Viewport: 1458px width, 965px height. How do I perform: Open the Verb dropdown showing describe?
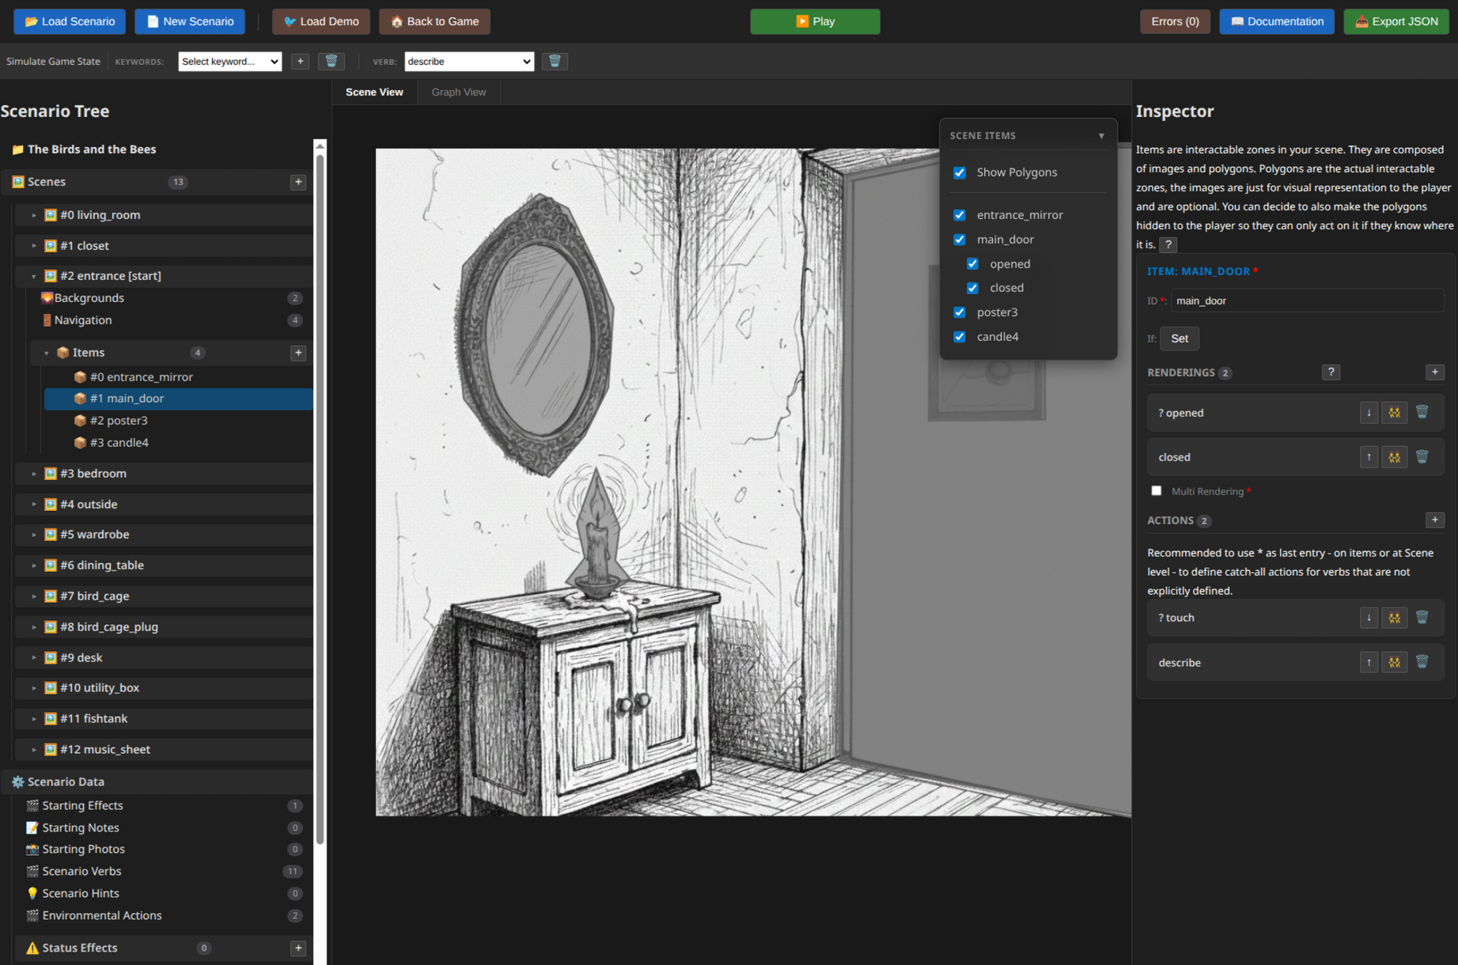coord(469,61)
